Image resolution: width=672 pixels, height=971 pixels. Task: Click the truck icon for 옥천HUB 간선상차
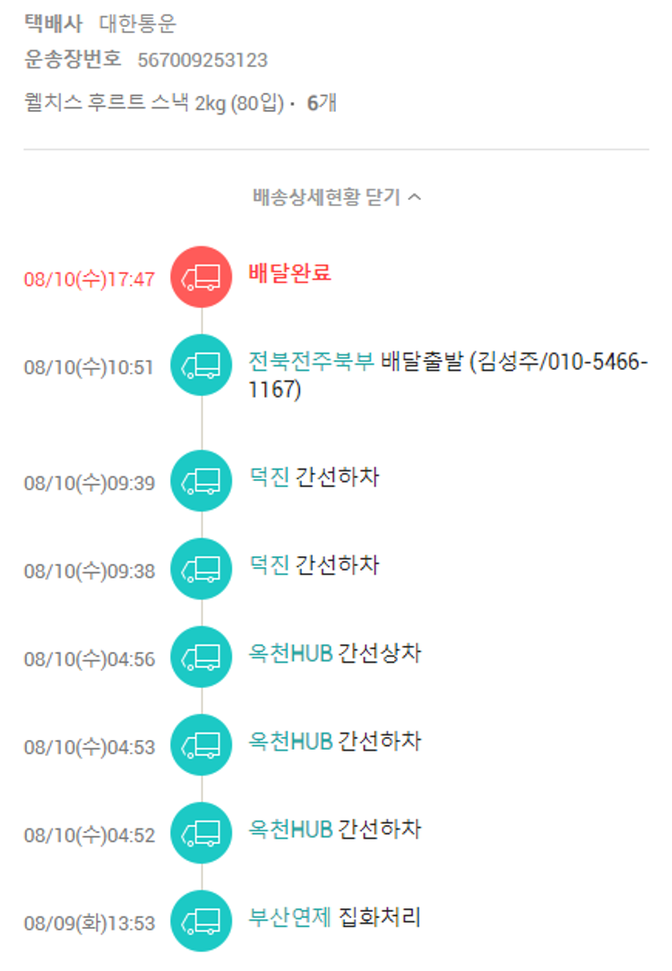(x=202, y=657)
